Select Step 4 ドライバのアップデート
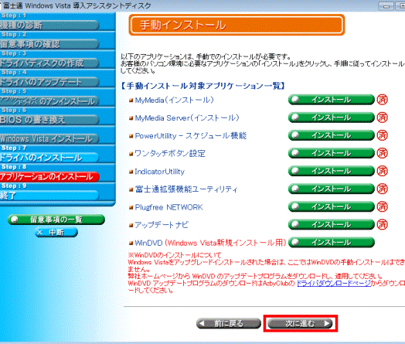 coord(49,82)
